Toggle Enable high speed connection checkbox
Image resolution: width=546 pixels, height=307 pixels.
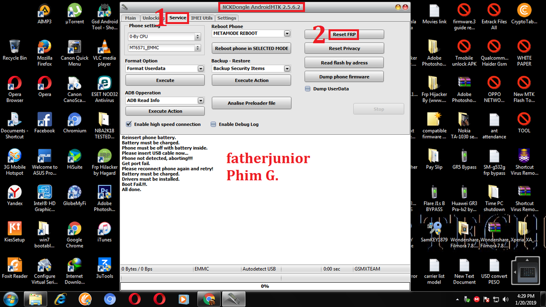pos(128,124)
